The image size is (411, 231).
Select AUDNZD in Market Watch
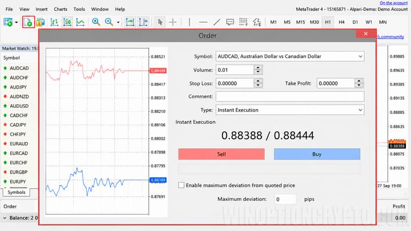tap(19, 96)
